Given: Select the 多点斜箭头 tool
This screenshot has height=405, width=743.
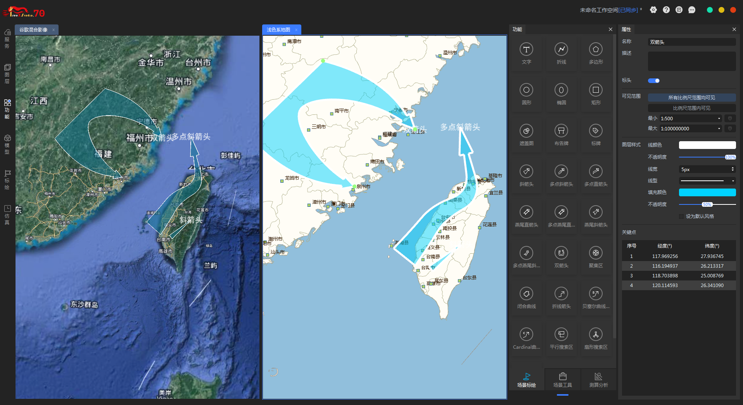Looking at the screenshot, I should tap(561, 175).
